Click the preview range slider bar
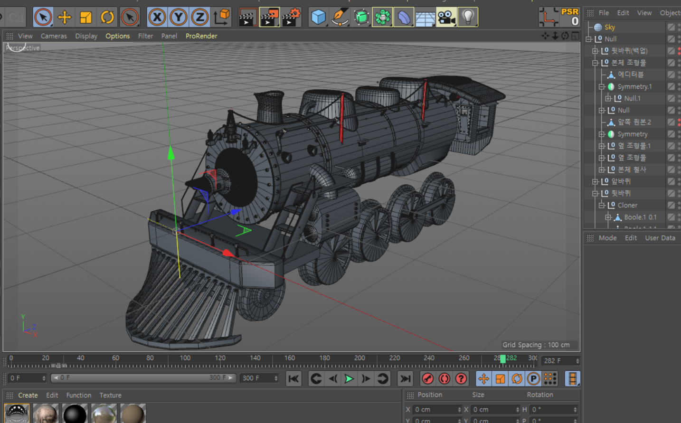 (143, 378)
